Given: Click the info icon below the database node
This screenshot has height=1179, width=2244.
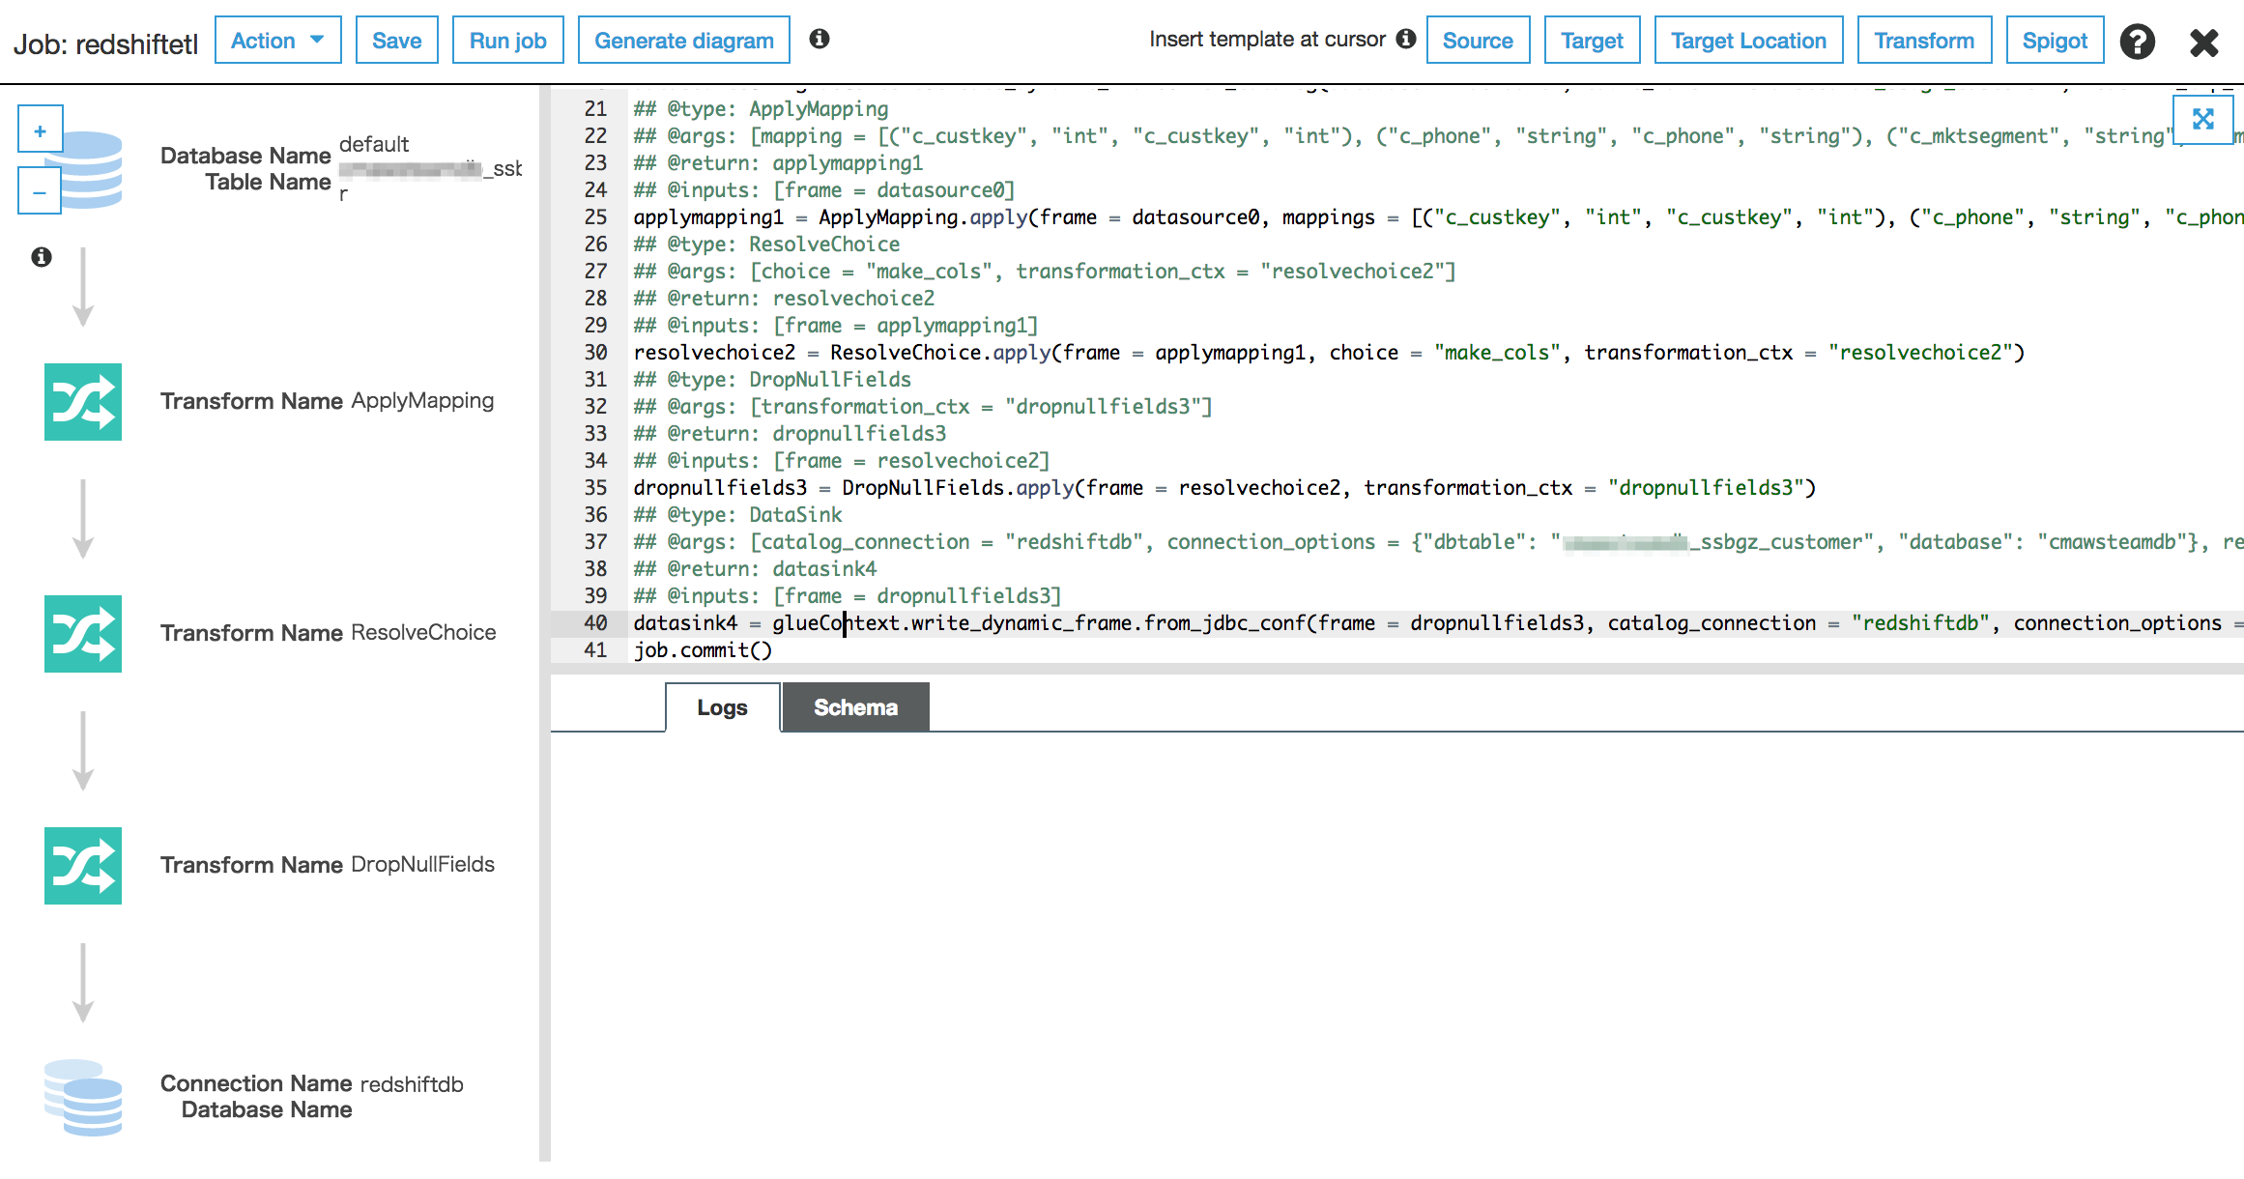Looking at the screenshot, I should tap(40, 256).
